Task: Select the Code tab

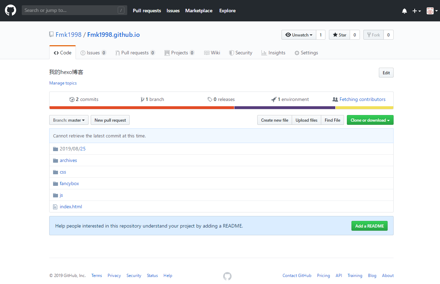Action: (63, 53)
